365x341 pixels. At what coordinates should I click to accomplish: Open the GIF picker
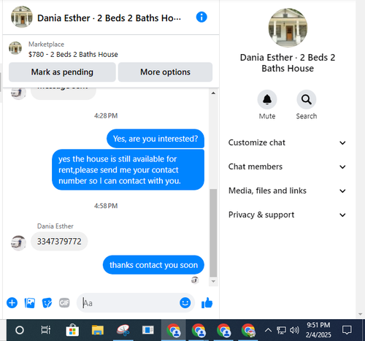tap(64, 303)
